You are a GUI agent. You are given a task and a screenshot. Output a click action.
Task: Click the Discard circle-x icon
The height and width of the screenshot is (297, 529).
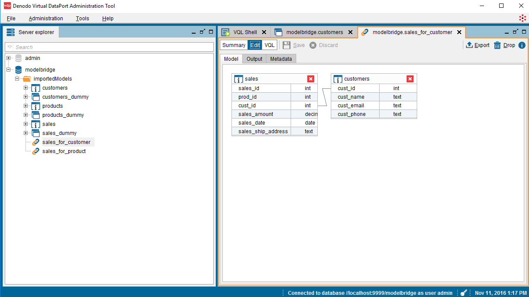[x=313, y=45]
